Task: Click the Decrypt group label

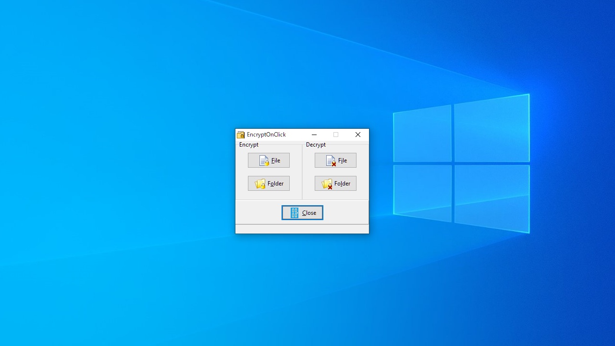Action: 316,145
